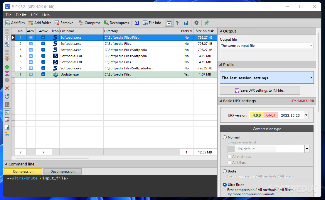Sort by the Directory column header
The image size is (325, 200).
tap(142, 31)
